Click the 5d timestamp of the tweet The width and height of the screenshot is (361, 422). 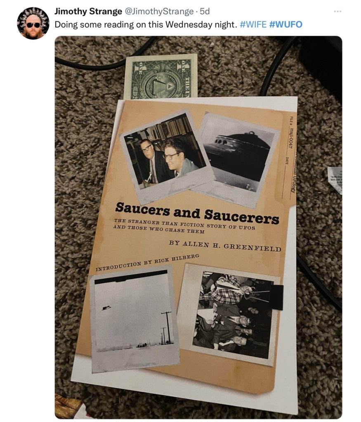pyautogui.click(x=205, y=11)
